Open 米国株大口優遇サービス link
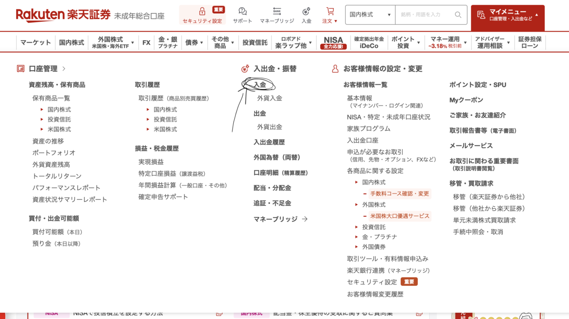Image resolution: width=569 pixels, height=319 pixels. [x=399, y=216]
